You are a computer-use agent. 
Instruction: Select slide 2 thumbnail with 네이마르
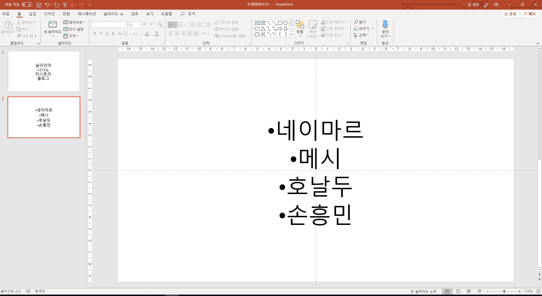44,117
